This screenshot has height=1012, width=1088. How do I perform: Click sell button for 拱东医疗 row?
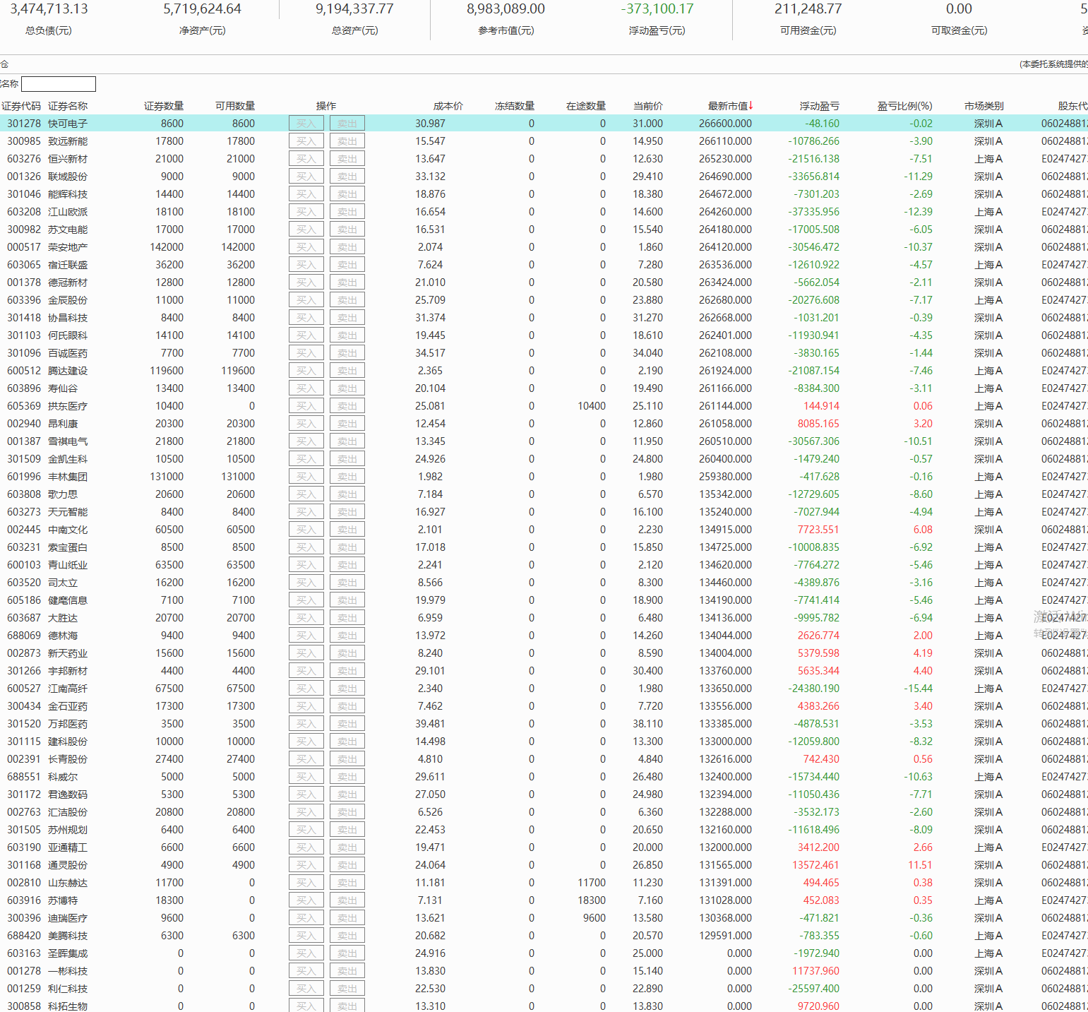click(347, 406)
